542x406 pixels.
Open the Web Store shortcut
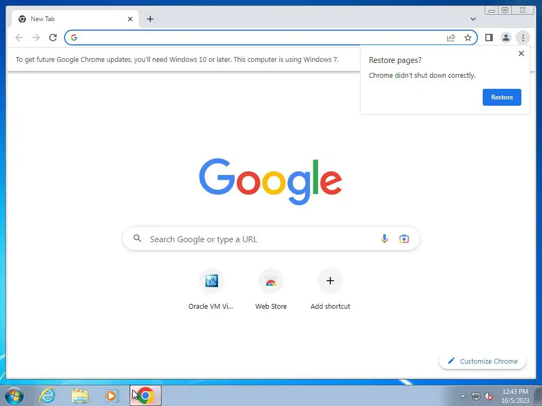click(x=271, y=289)
